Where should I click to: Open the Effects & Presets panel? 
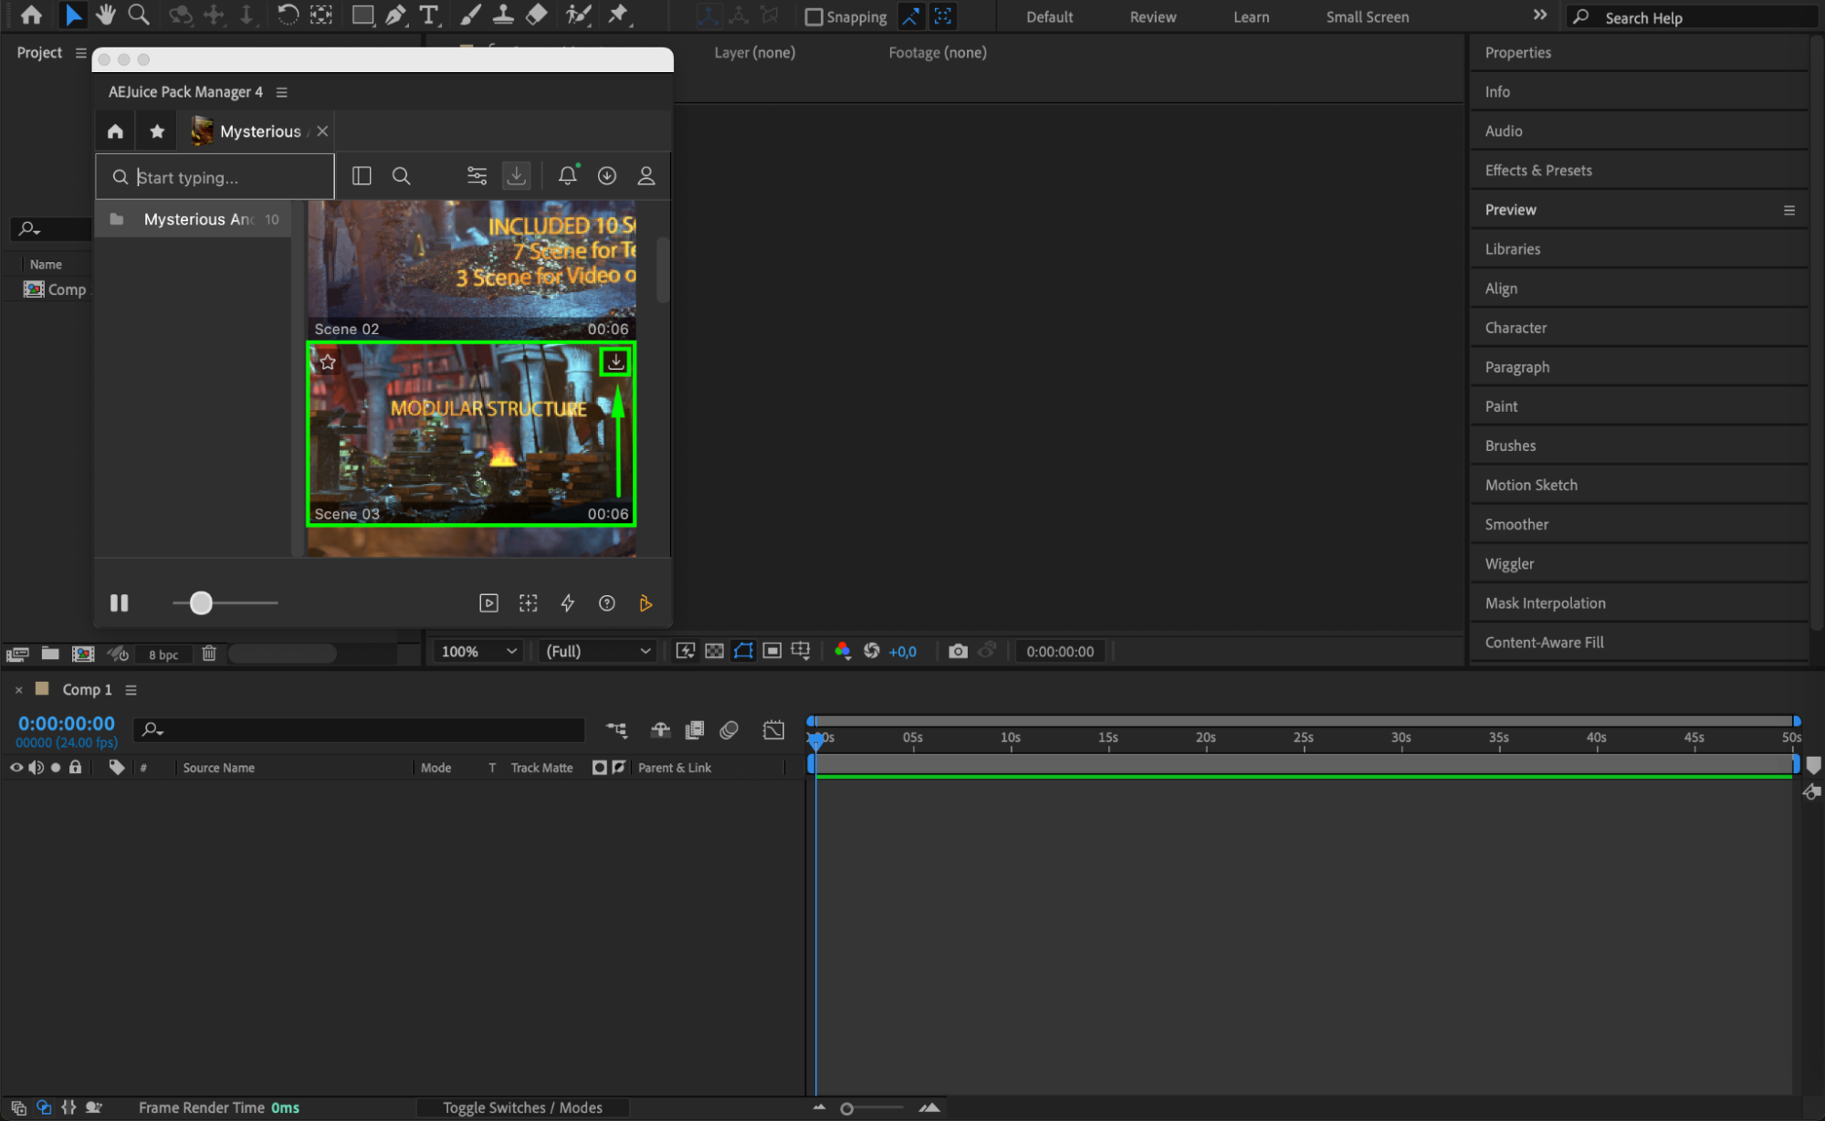1537,171
